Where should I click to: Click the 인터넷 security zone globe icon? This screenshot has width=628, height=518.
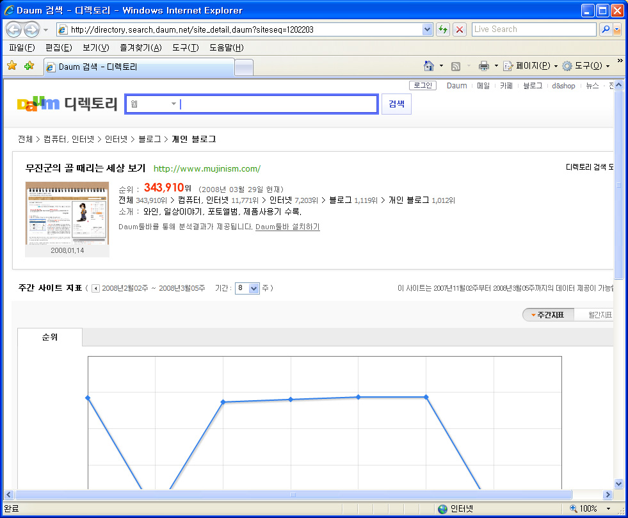[x=442, y=509]
